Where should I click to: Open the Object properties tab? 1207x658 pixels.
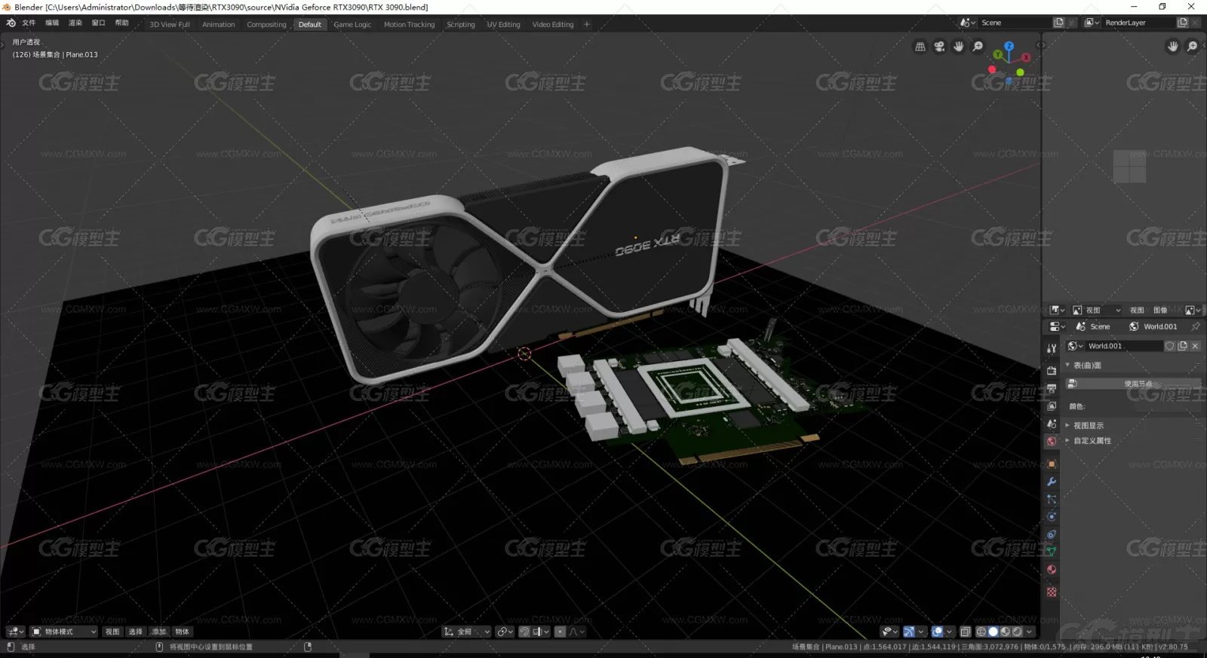coord(1052,464)
